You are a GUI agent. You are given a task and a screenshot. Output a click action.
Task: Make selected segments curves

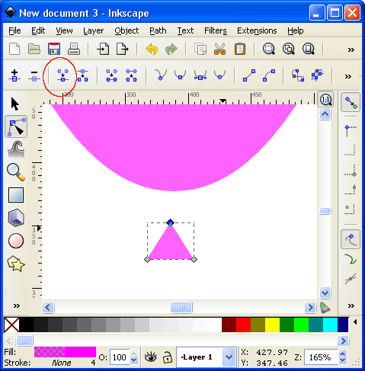[269, 75]
